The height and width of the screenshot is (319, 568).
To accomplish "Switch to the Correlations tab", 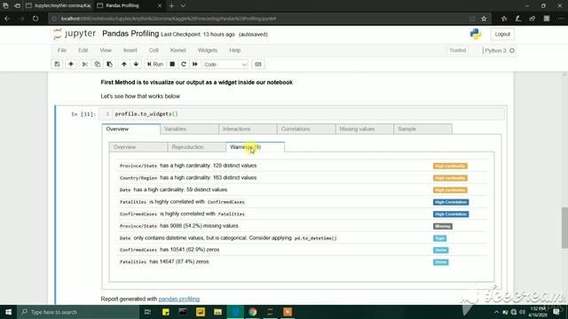I will (306, 129).
